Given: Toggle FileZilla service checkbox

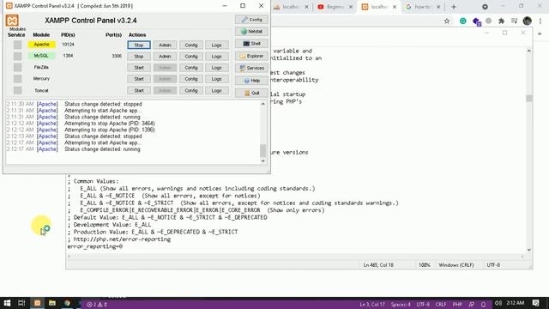Looking at the screenshot, I should tap(17, 67).
